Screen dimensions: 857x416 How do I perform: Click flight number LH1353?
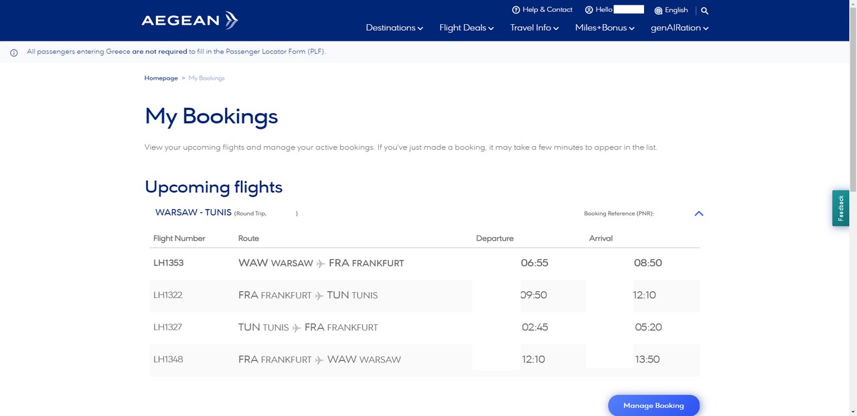(168, 263)
